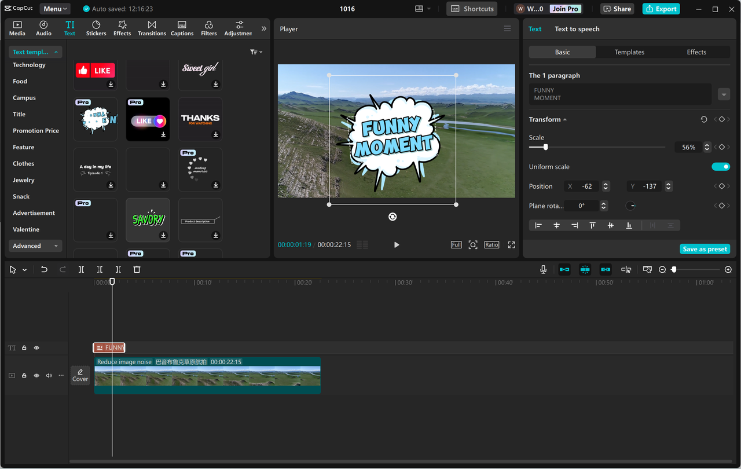The width and height of the screenshot is (741, 469).
Task: Open the Stickers panel
Action: tap(96, 28)
